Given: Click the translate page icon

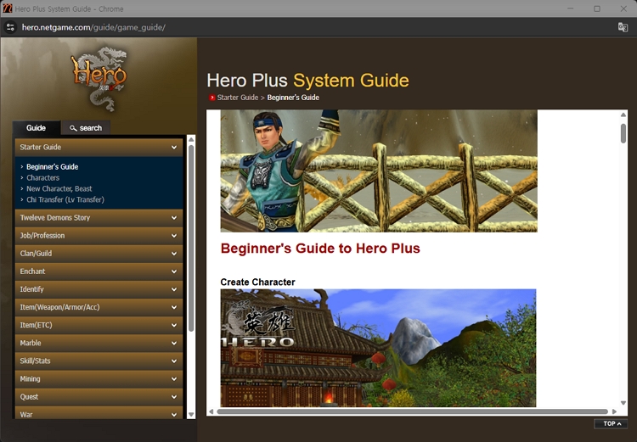Looking at the screenshot, I should pyautogui.click(x=623, y=27).
